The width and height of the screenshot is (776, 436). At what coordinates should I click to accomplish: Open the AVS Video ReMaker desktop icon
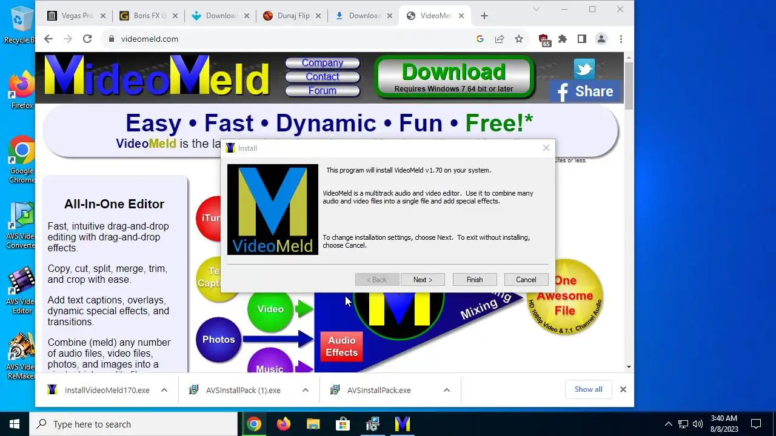click(22, 355)
